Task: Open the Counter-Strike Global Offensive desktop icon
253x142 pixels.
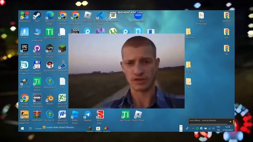Action: coord(25,117)
